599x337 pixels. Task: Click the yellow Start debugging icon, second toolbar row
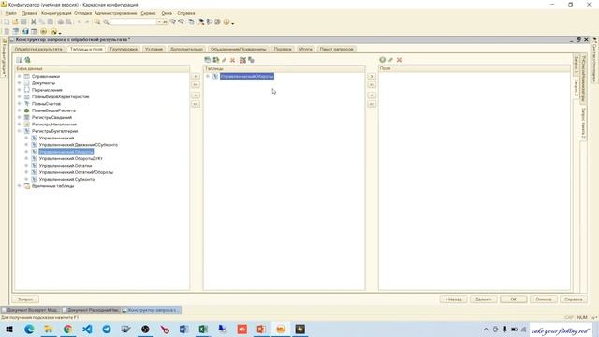tap(53, 31)
